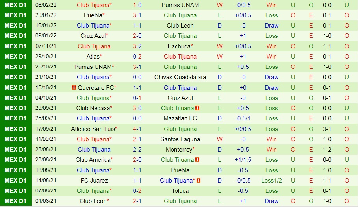This screenshot has width=358, height=207.
Task: Click red card icon in FC Juarez row
Action: [198, 181]
